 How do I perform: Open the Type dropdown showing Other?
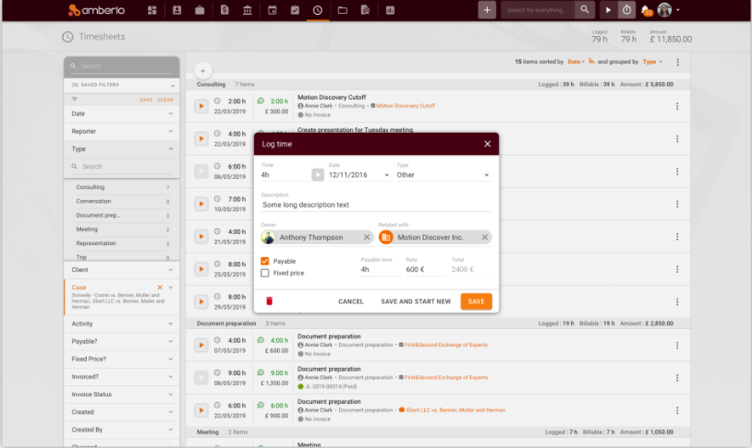point(443,175)
